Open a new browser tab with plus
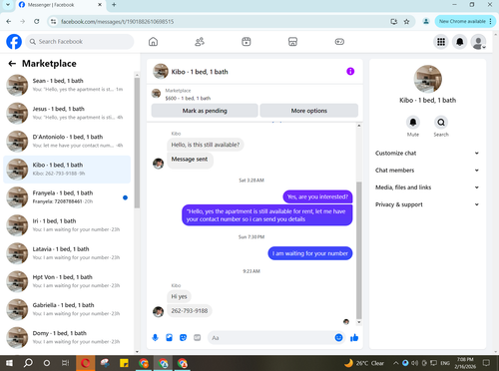The height and width of the screenshot is (371, 499). pyautogui.click(x=114, y=5)
